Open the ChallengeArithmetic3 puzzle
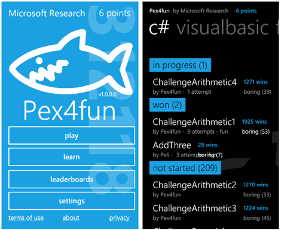Screen dimensions: 281x230 (212, 213)
